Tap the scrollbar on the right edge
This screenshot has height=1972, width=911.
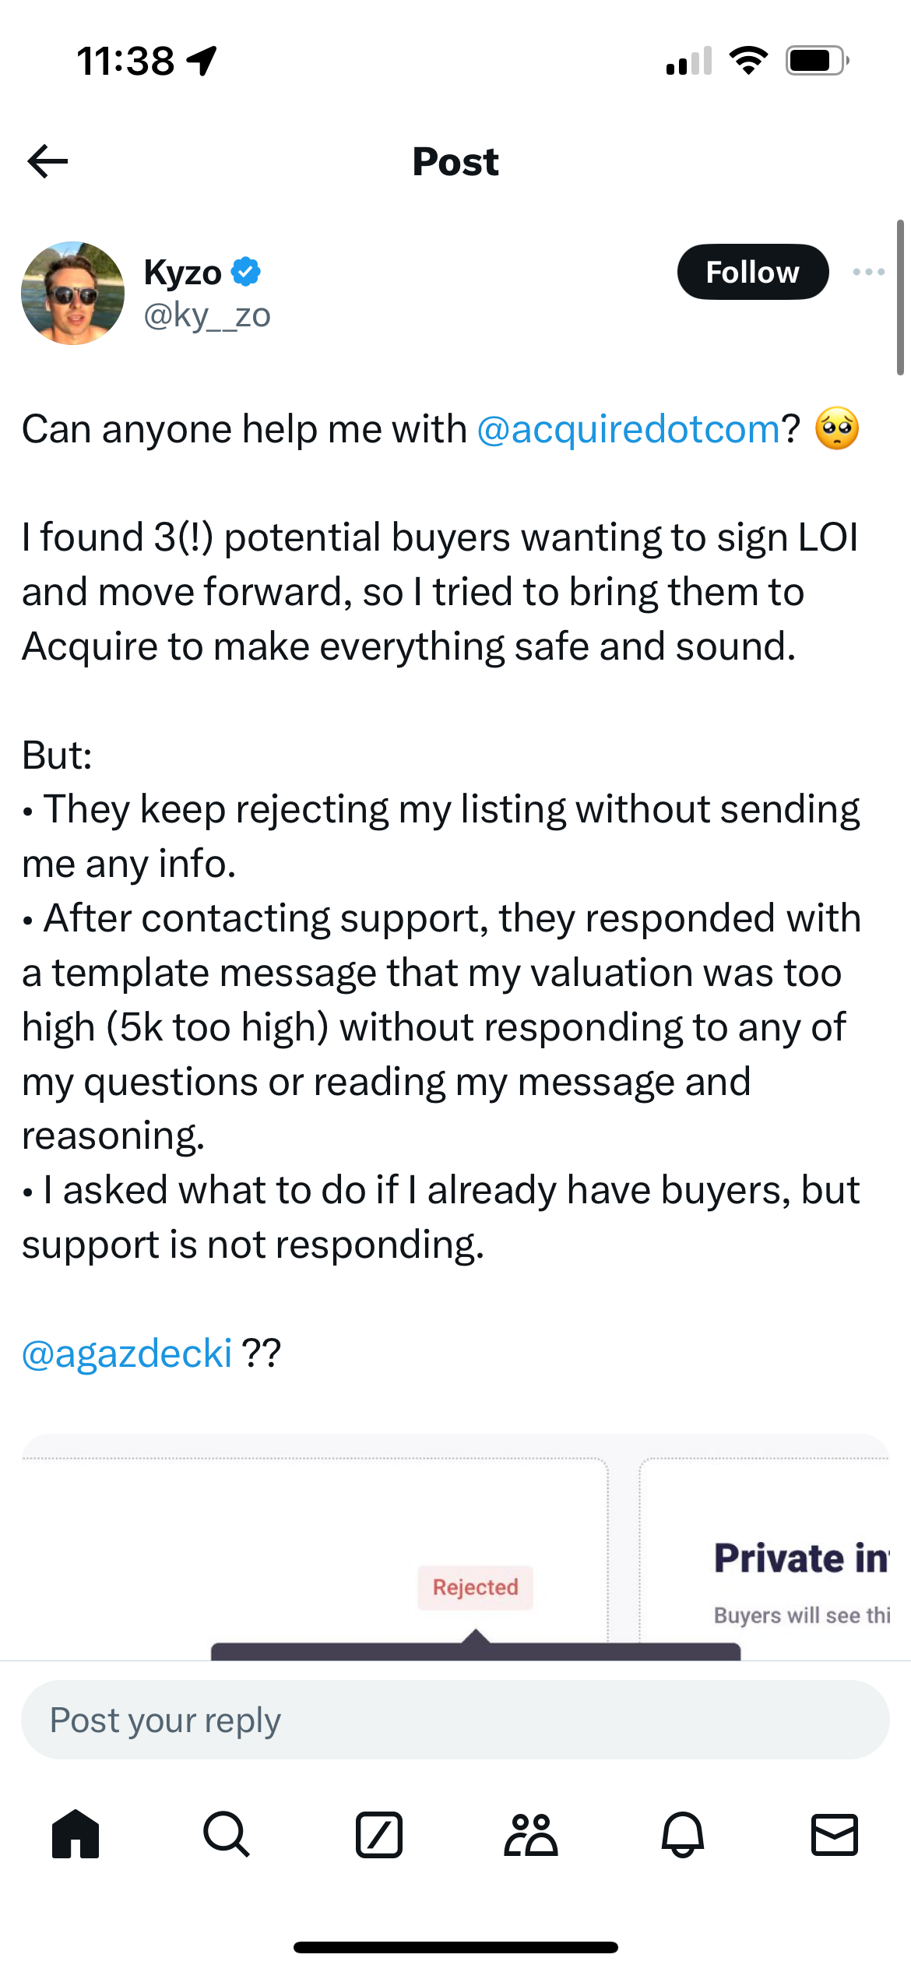pyautogui.click(x=900, y=298)
